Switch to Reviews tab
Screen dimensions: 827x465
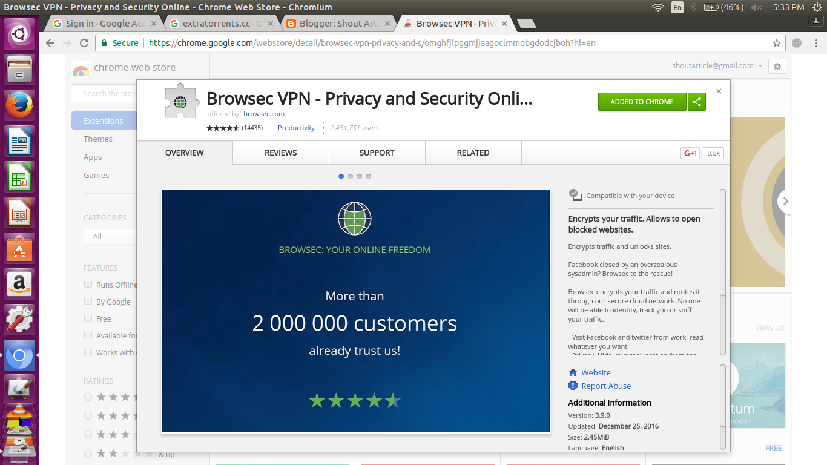click(281, 153)
